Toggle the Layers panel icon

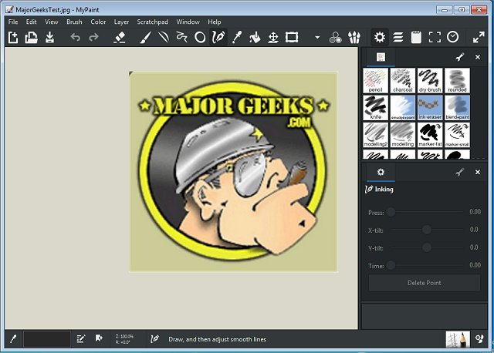pos(398,37)
